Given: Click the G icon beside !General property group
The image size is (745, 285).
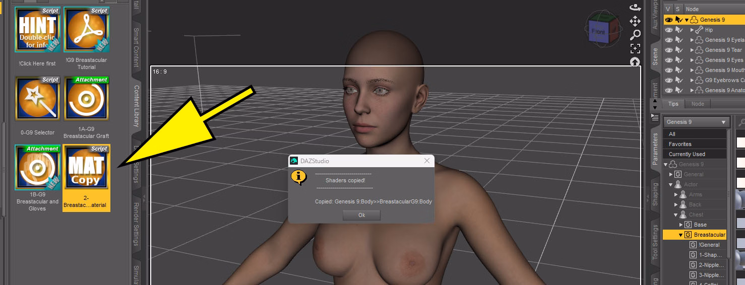Looking at the screenshot, I should click(693, 245).
